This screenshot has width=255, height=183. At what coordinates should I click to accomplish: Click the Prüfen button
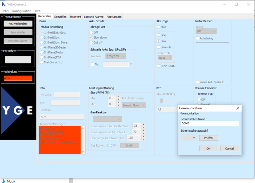point(208,138)
